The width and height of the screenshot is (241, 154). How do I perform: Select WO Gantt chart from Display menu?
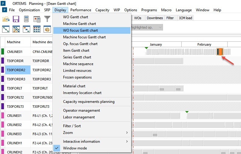[x=92, y=17]
